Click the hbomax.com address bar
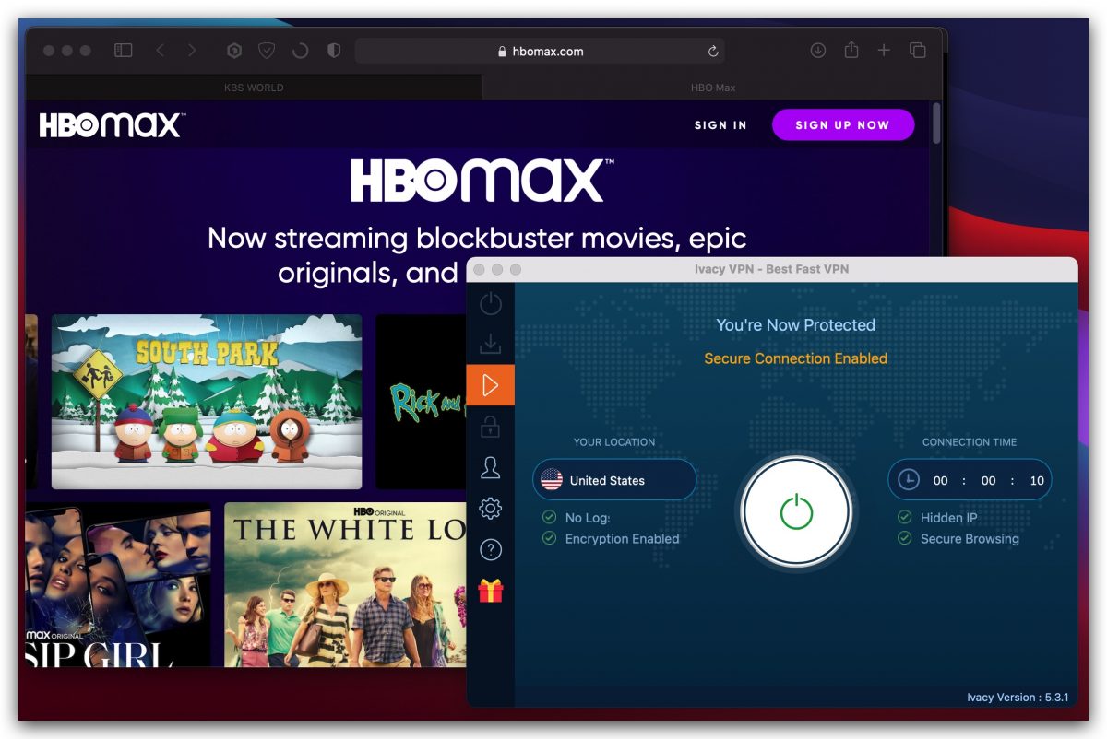This screenshot has width=1107, height=739. (x=540, y=52)
